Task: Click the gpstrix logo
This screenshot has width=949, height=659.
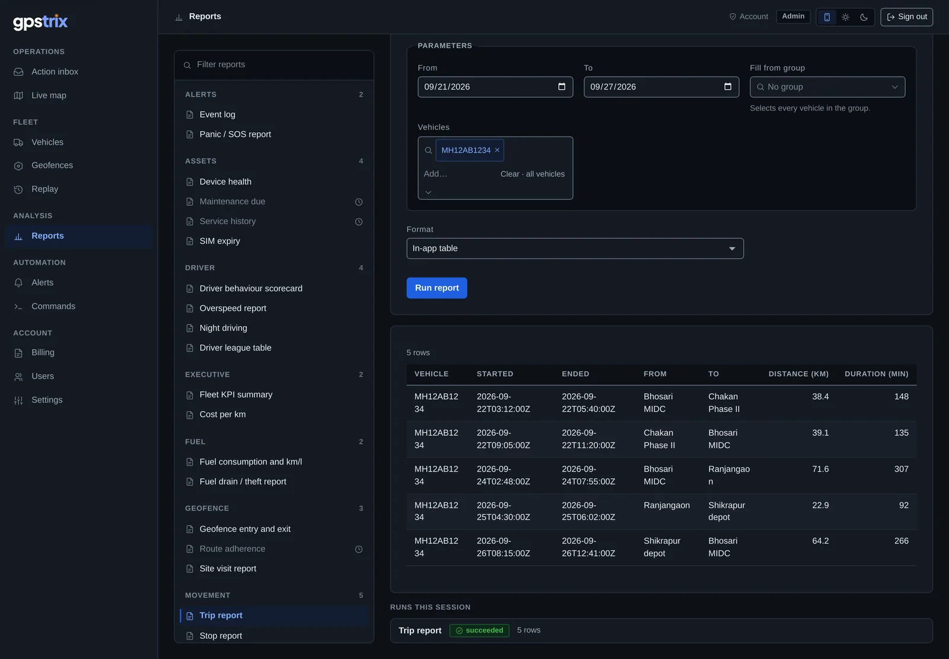Action: pos(40,22)
